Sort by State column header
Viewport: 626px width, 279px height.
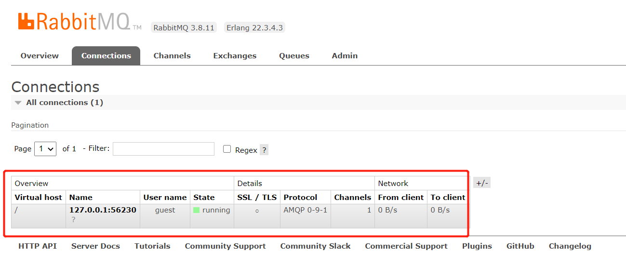coord(204,198)
